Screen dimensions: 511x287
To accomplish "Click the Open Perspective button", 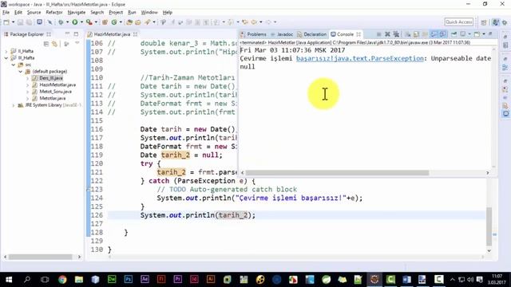I will [x=484, y=22].
